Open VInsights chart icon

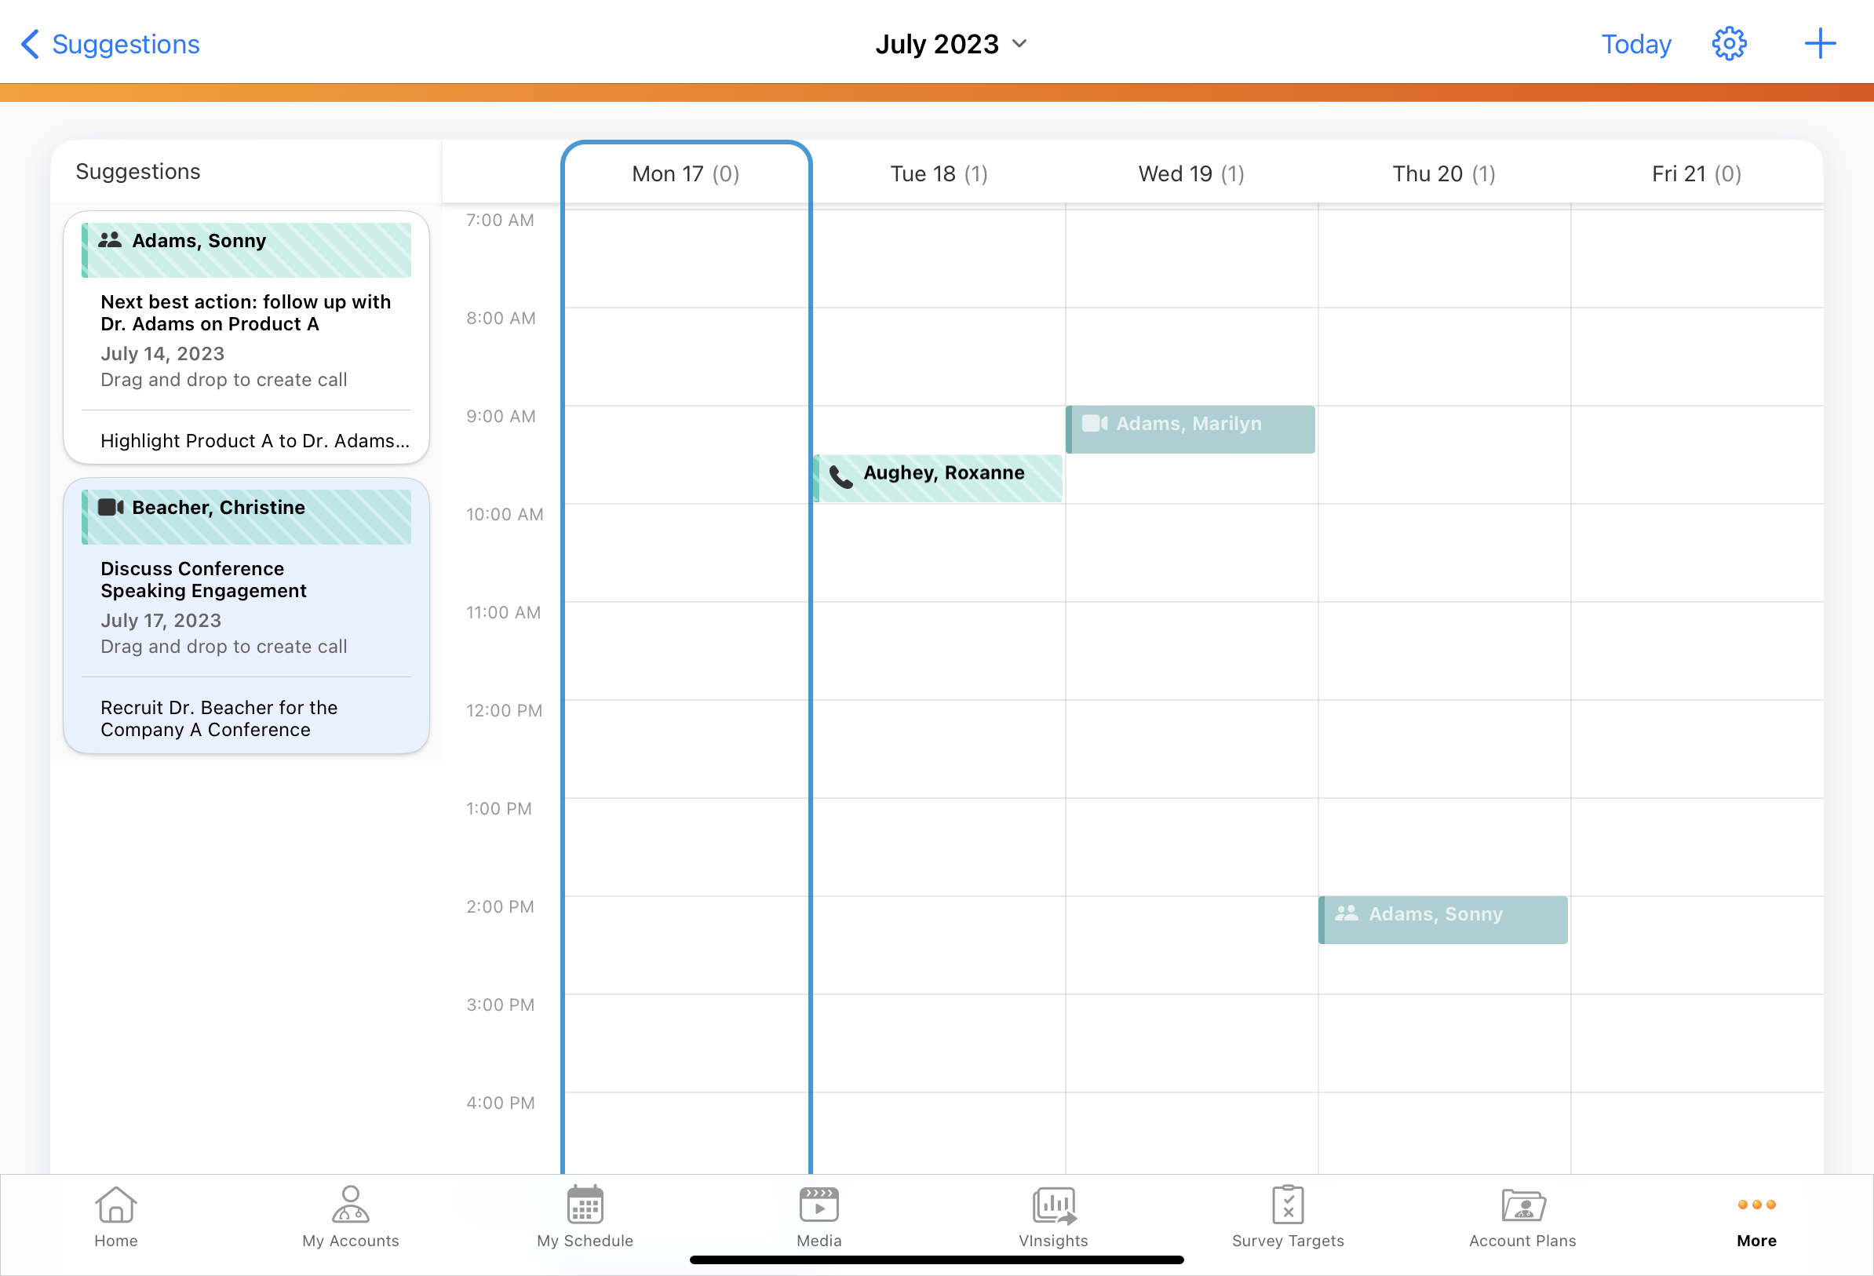pos(1053,1205)
